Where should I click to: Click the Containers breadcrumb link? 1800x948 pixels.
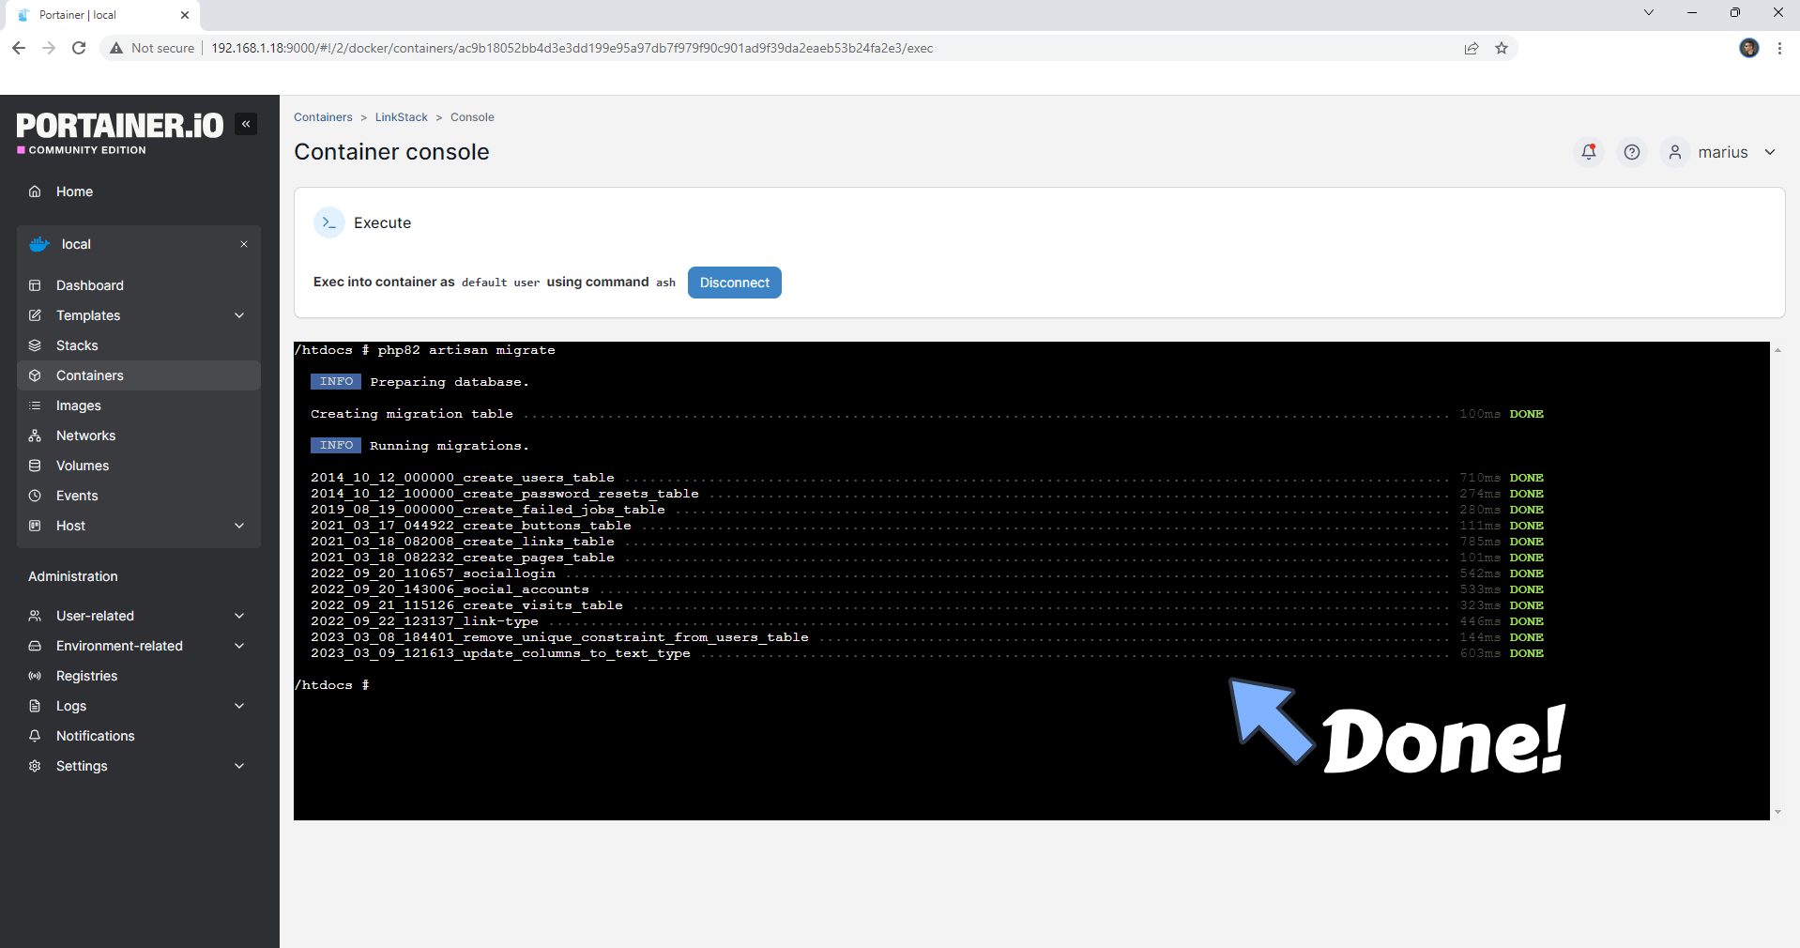(323, 117)
